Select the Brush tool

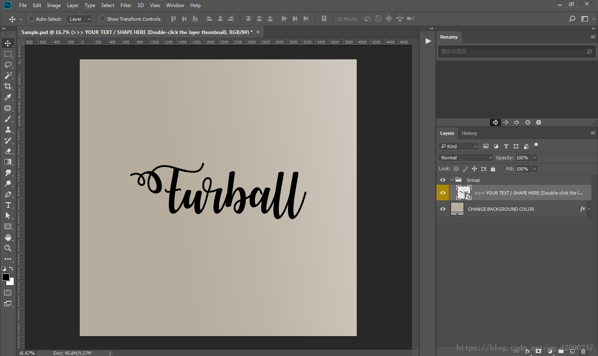(8, 119)
